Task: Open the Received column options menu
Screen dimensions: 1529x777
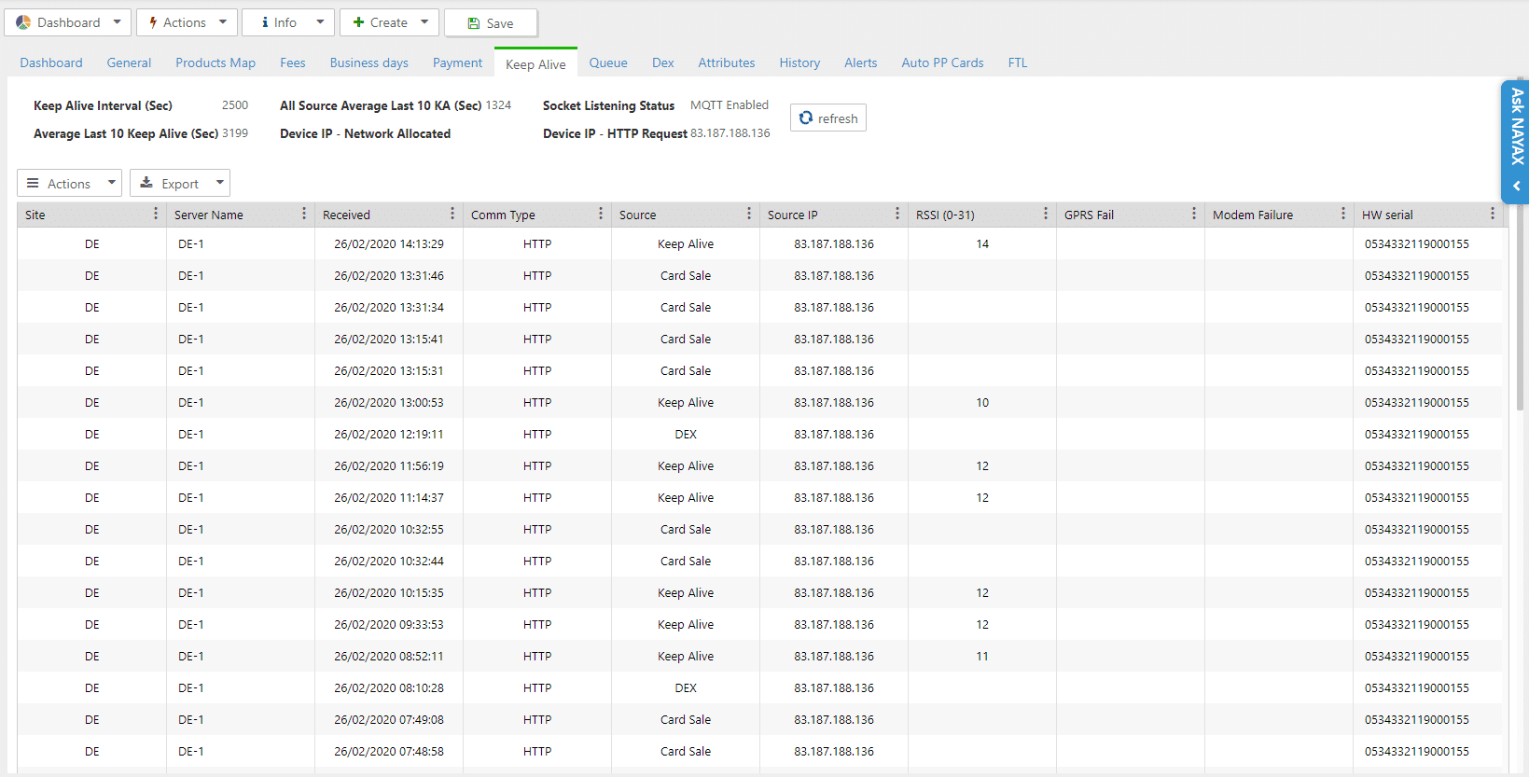Action: 452,215
